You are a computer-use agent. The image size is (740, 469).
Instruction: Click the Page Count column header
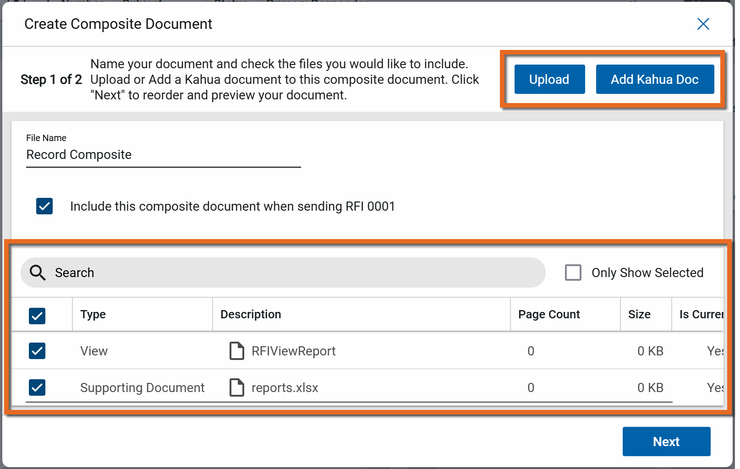tap(548, 315)
